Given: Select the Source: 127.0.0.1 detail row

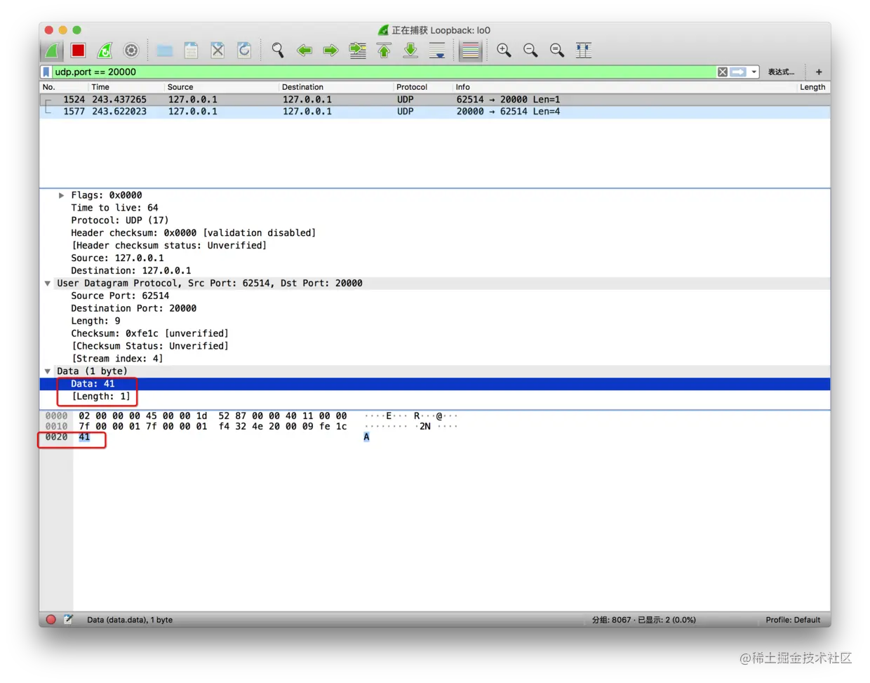Looking at the screenshot, I should 435,258.
